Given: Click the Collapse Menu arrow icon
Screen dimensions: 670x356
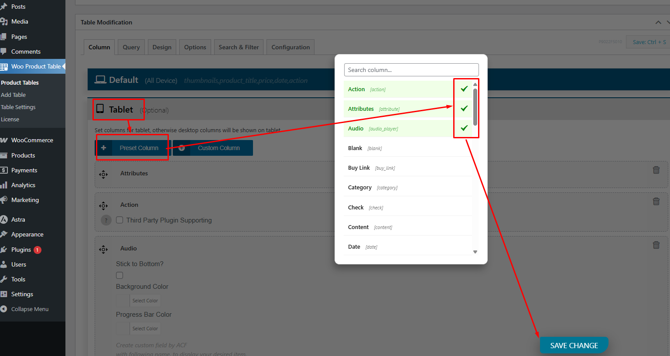Looking at the screenshot, I should coord(4,309).
